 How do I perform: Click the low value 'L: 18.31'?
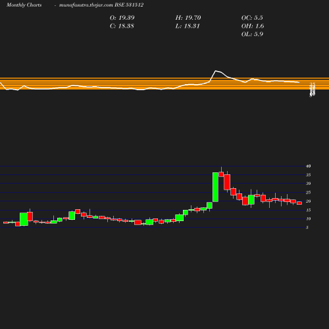pyautogui.click(x=188, y=26)
